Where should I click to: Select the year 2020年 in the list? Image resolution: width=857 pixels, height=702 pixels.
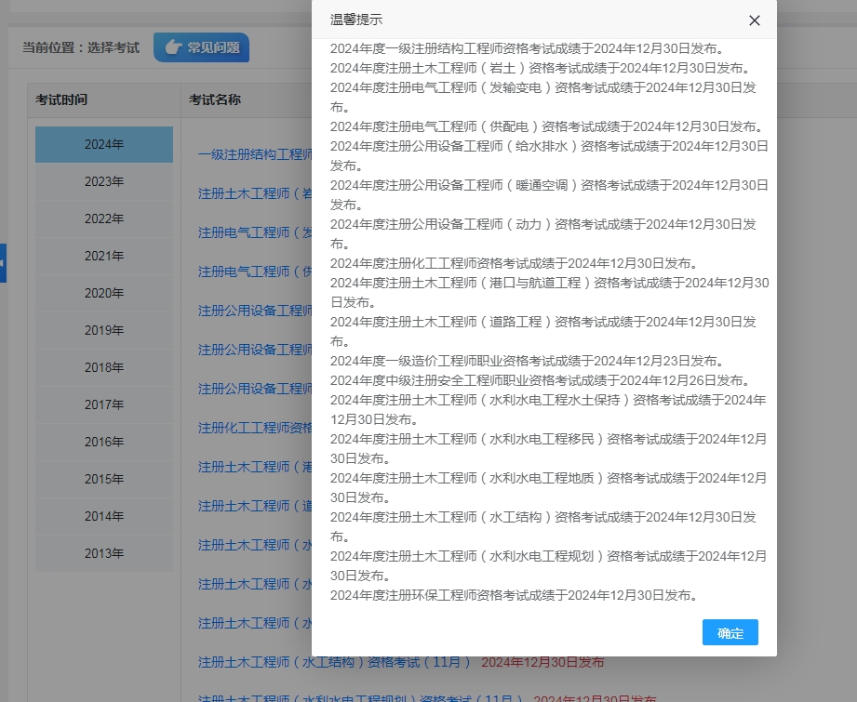coord(103,293)
